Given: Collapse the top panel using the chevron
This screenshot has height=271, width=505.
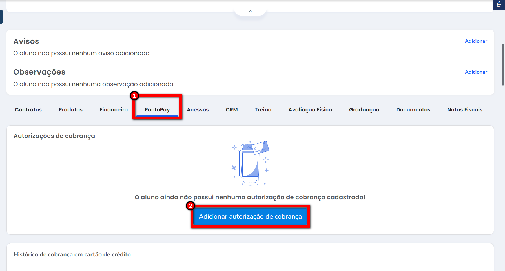Looking at the screenshot, I should click(250, 12).
